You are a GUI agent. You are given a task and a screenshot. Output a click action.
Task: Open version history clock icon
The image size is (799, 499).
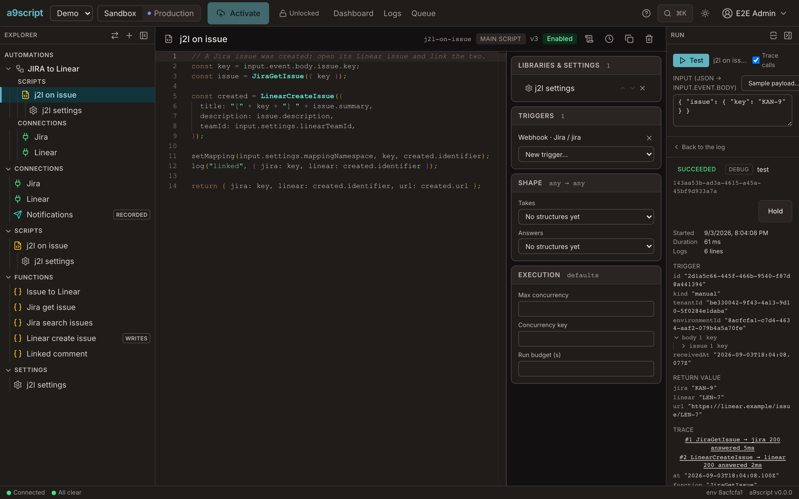point(609,39)
